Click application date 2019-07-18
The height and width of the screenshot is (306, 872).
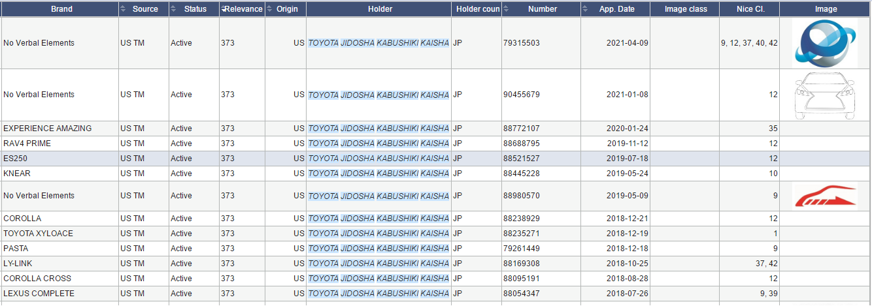[628, 159]
